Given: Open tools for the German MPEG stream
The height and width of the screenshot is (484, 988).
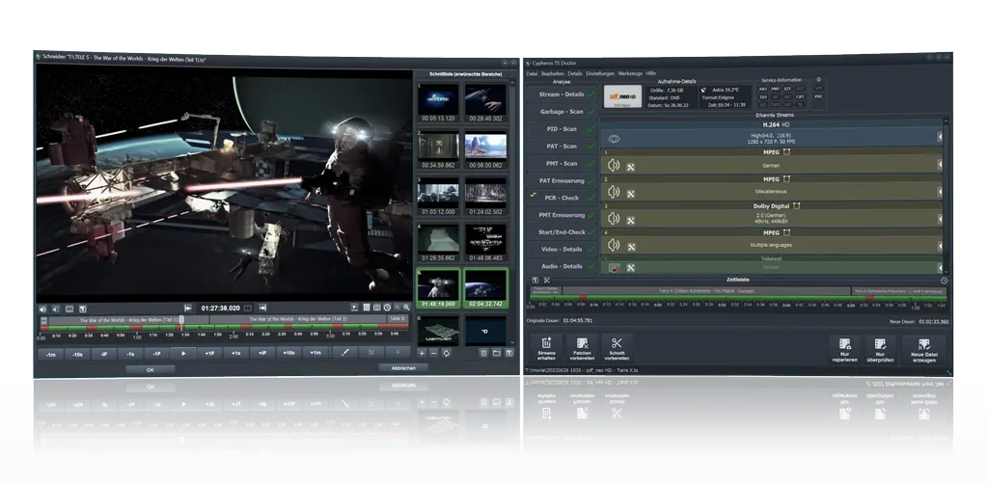Looking at the screenshot, I should [x=630, y=166].
